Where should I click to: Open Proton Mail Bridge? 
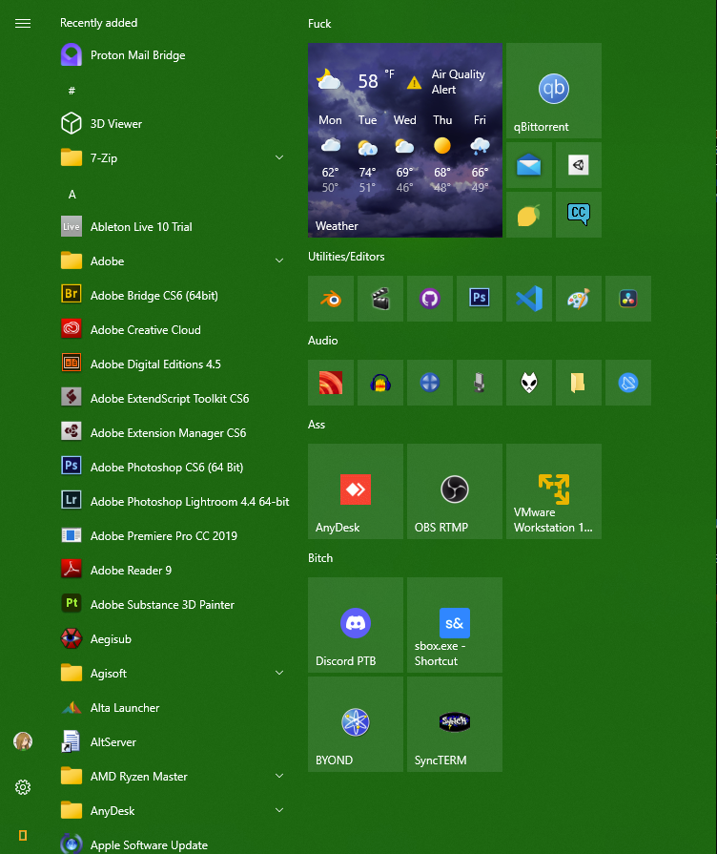(174, 55)
